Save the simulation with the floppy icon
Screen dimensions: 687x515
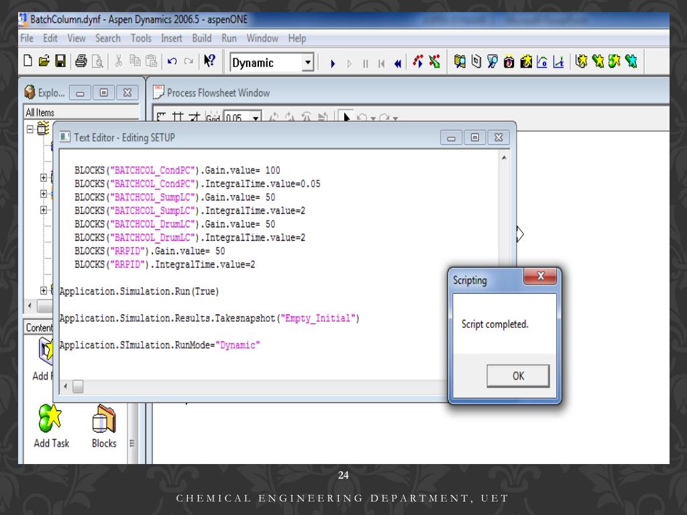60,61
